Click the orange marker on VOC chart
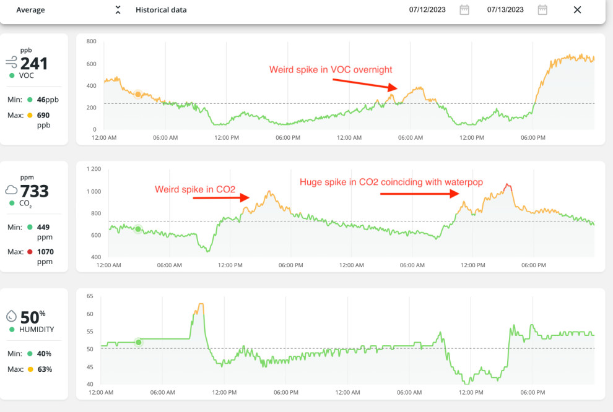The height and width of the screenshot is (412, 613). click(139, 94)
